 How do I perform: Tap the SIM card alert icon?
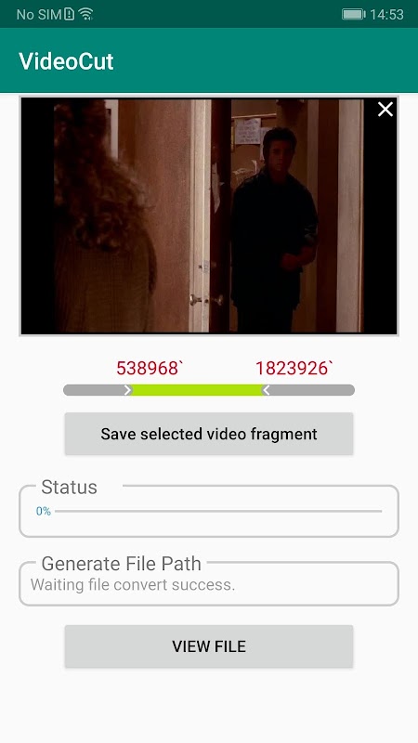69,14
